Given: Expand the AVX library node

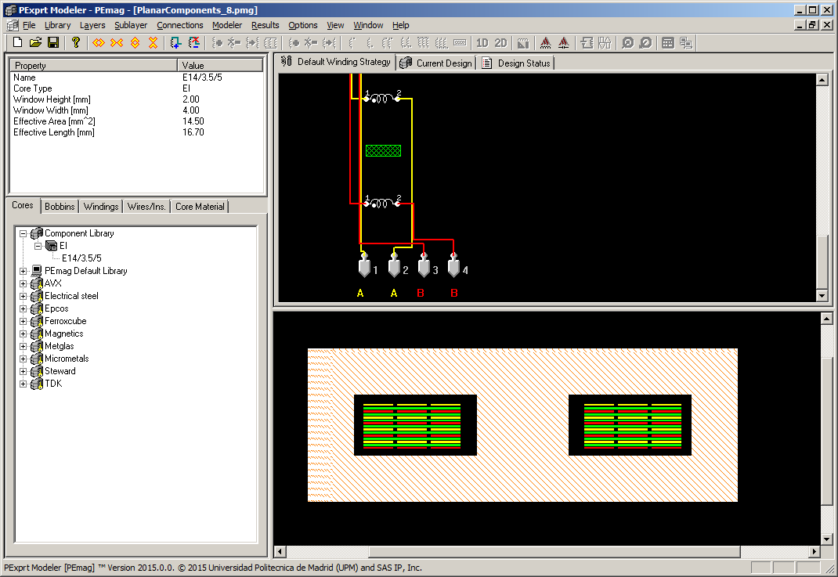Looking at the screenshot, I should 23,283.
